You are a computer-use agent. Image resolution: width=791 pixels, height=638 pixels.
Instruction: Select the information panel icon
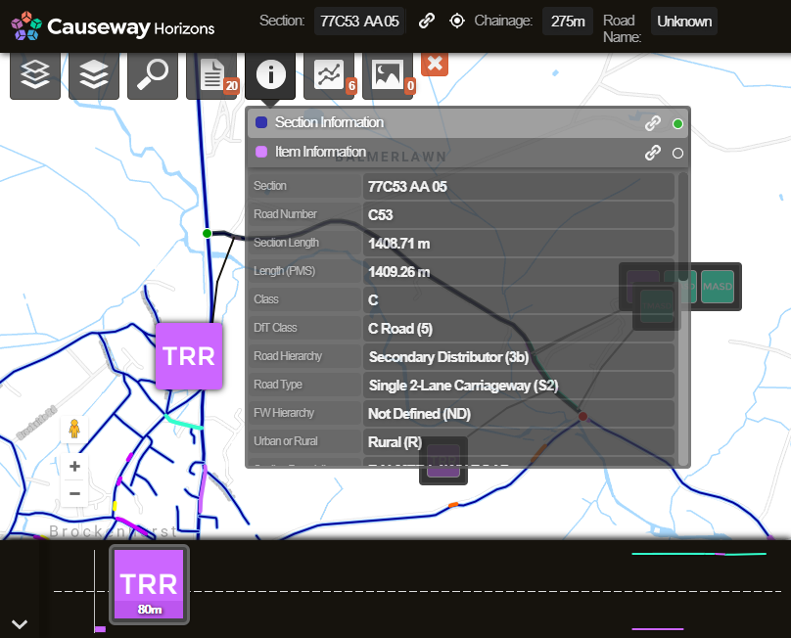coord(270,75)
